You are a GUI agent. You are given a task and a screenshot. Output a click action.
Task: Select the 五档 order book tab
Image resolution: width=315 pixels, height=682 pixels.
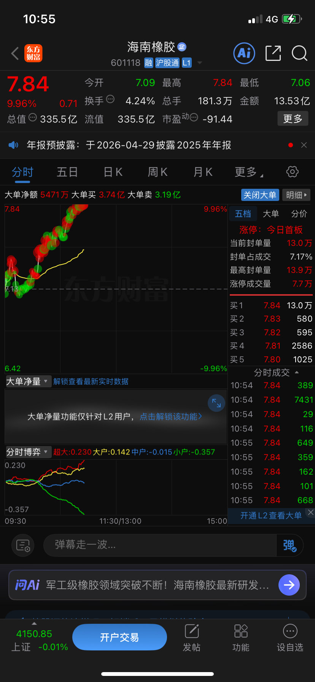243,214
